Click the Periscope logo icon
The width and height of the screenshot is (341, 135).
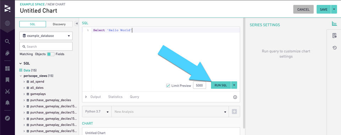7,8
